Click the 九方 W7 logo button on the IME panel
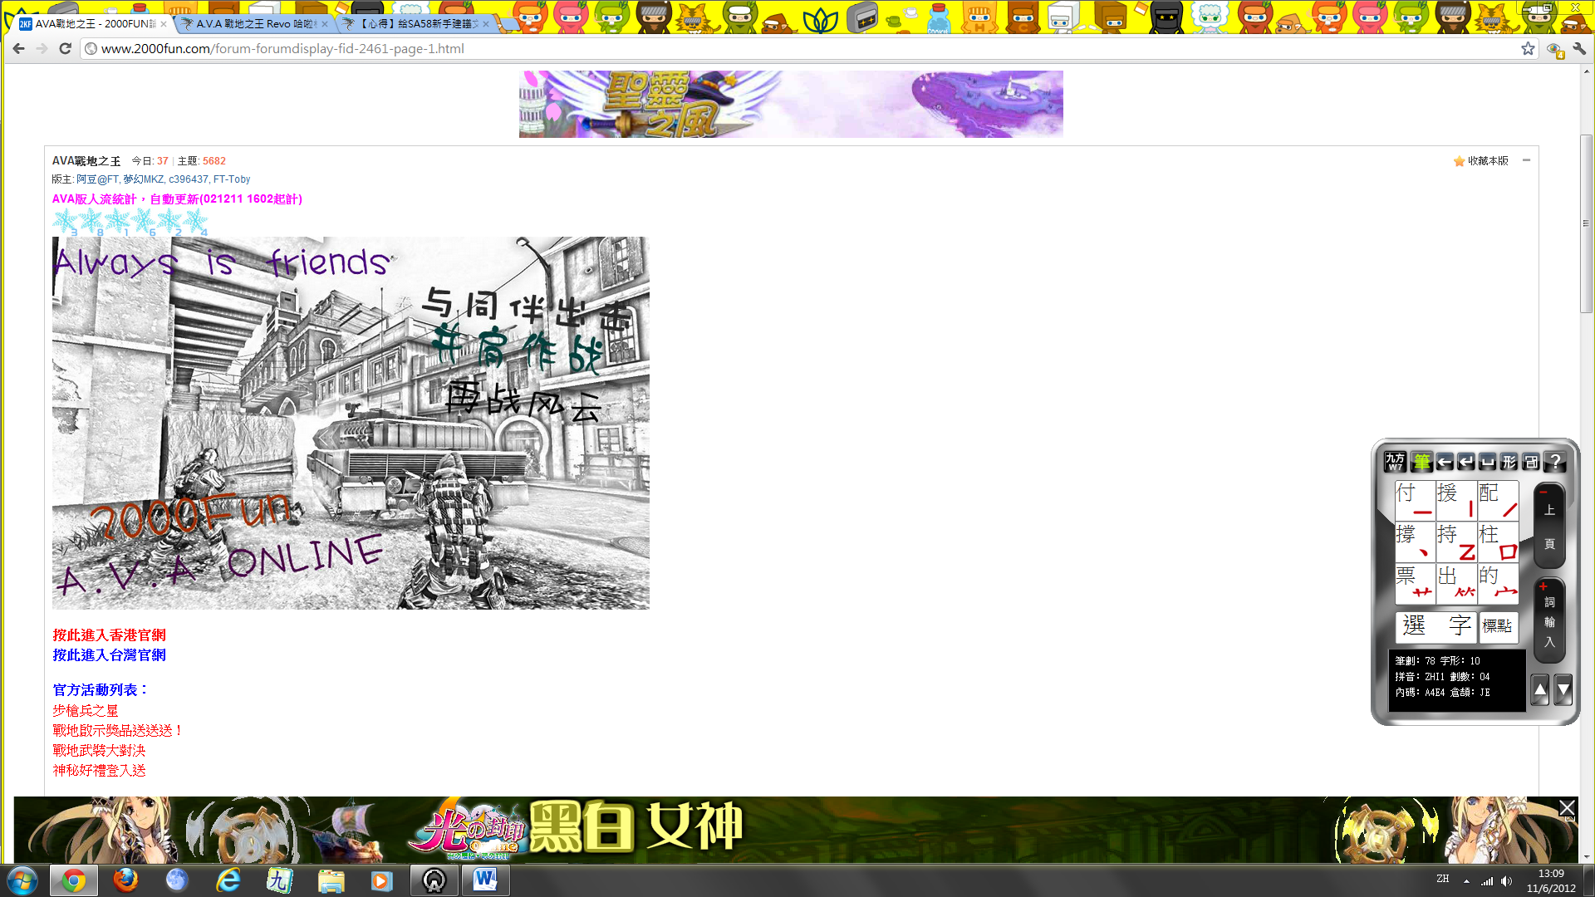The width and height of the screenshot is (1595, 897). click(1395, 462)
